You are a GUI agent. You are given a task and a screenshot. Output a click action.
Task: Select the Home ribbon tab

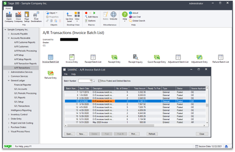coord(8,8)
